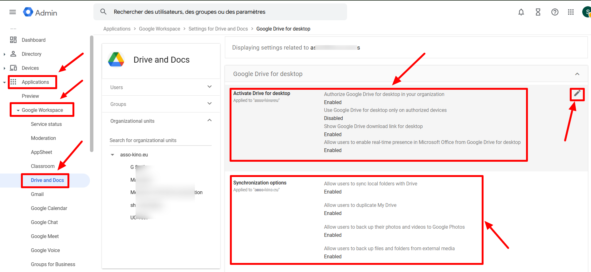591x272 pixels.
Task: Open Groups for Business in sidebar
Action: (53, 264)
